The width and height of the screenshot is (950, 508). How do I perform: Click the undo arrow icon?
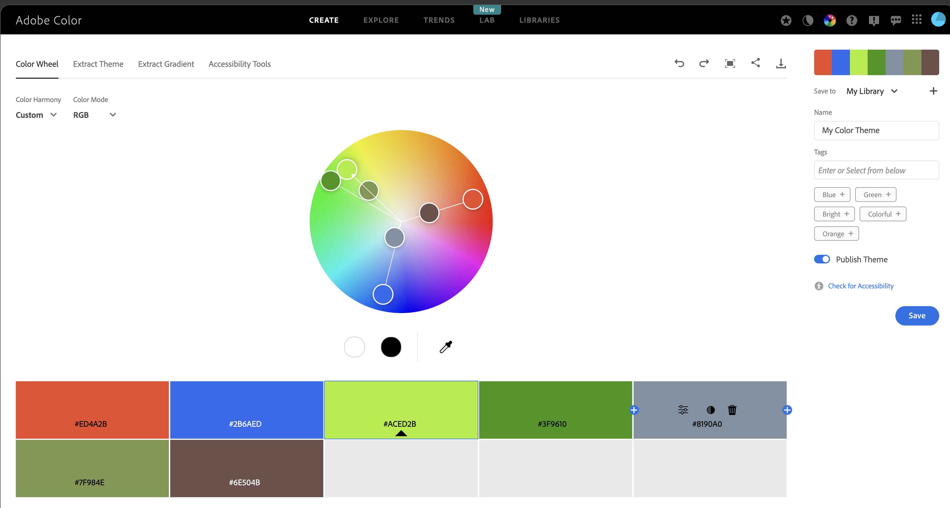pyautogui.click(x=679, y=63)
